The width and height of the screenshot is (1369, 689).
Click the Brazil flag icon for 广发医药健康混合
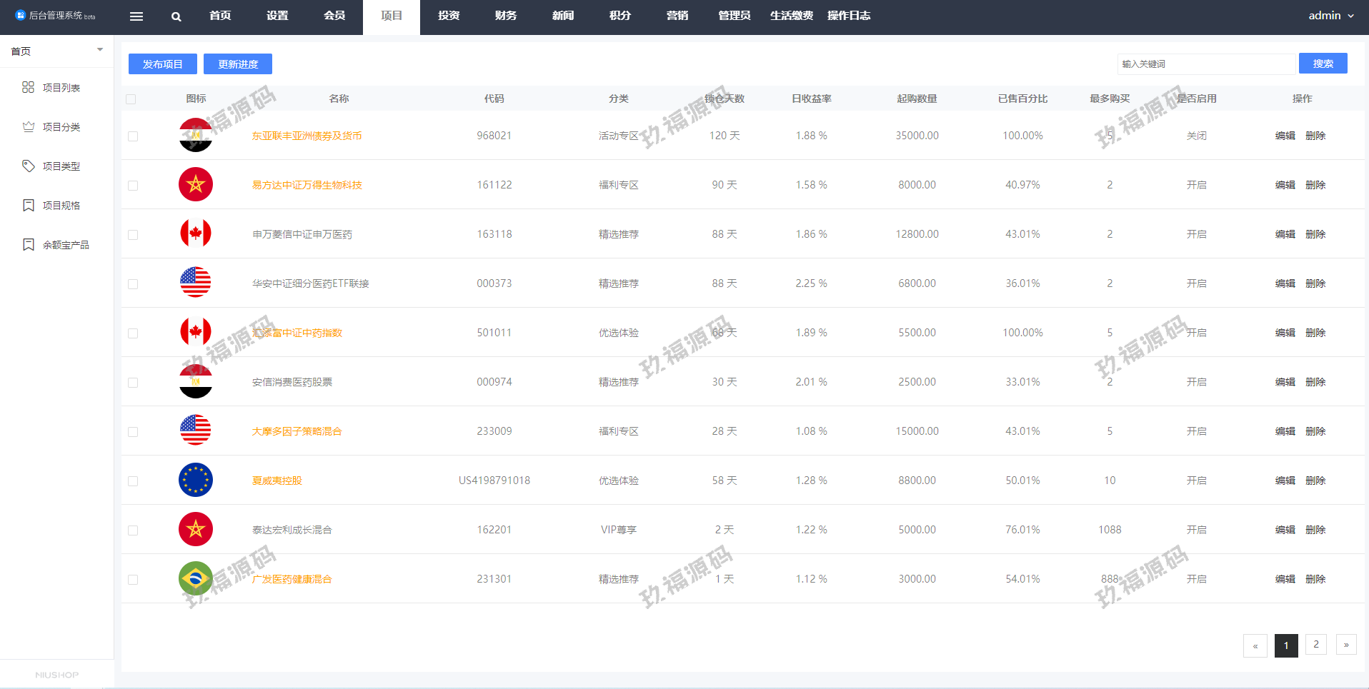(x=195, y=578)
